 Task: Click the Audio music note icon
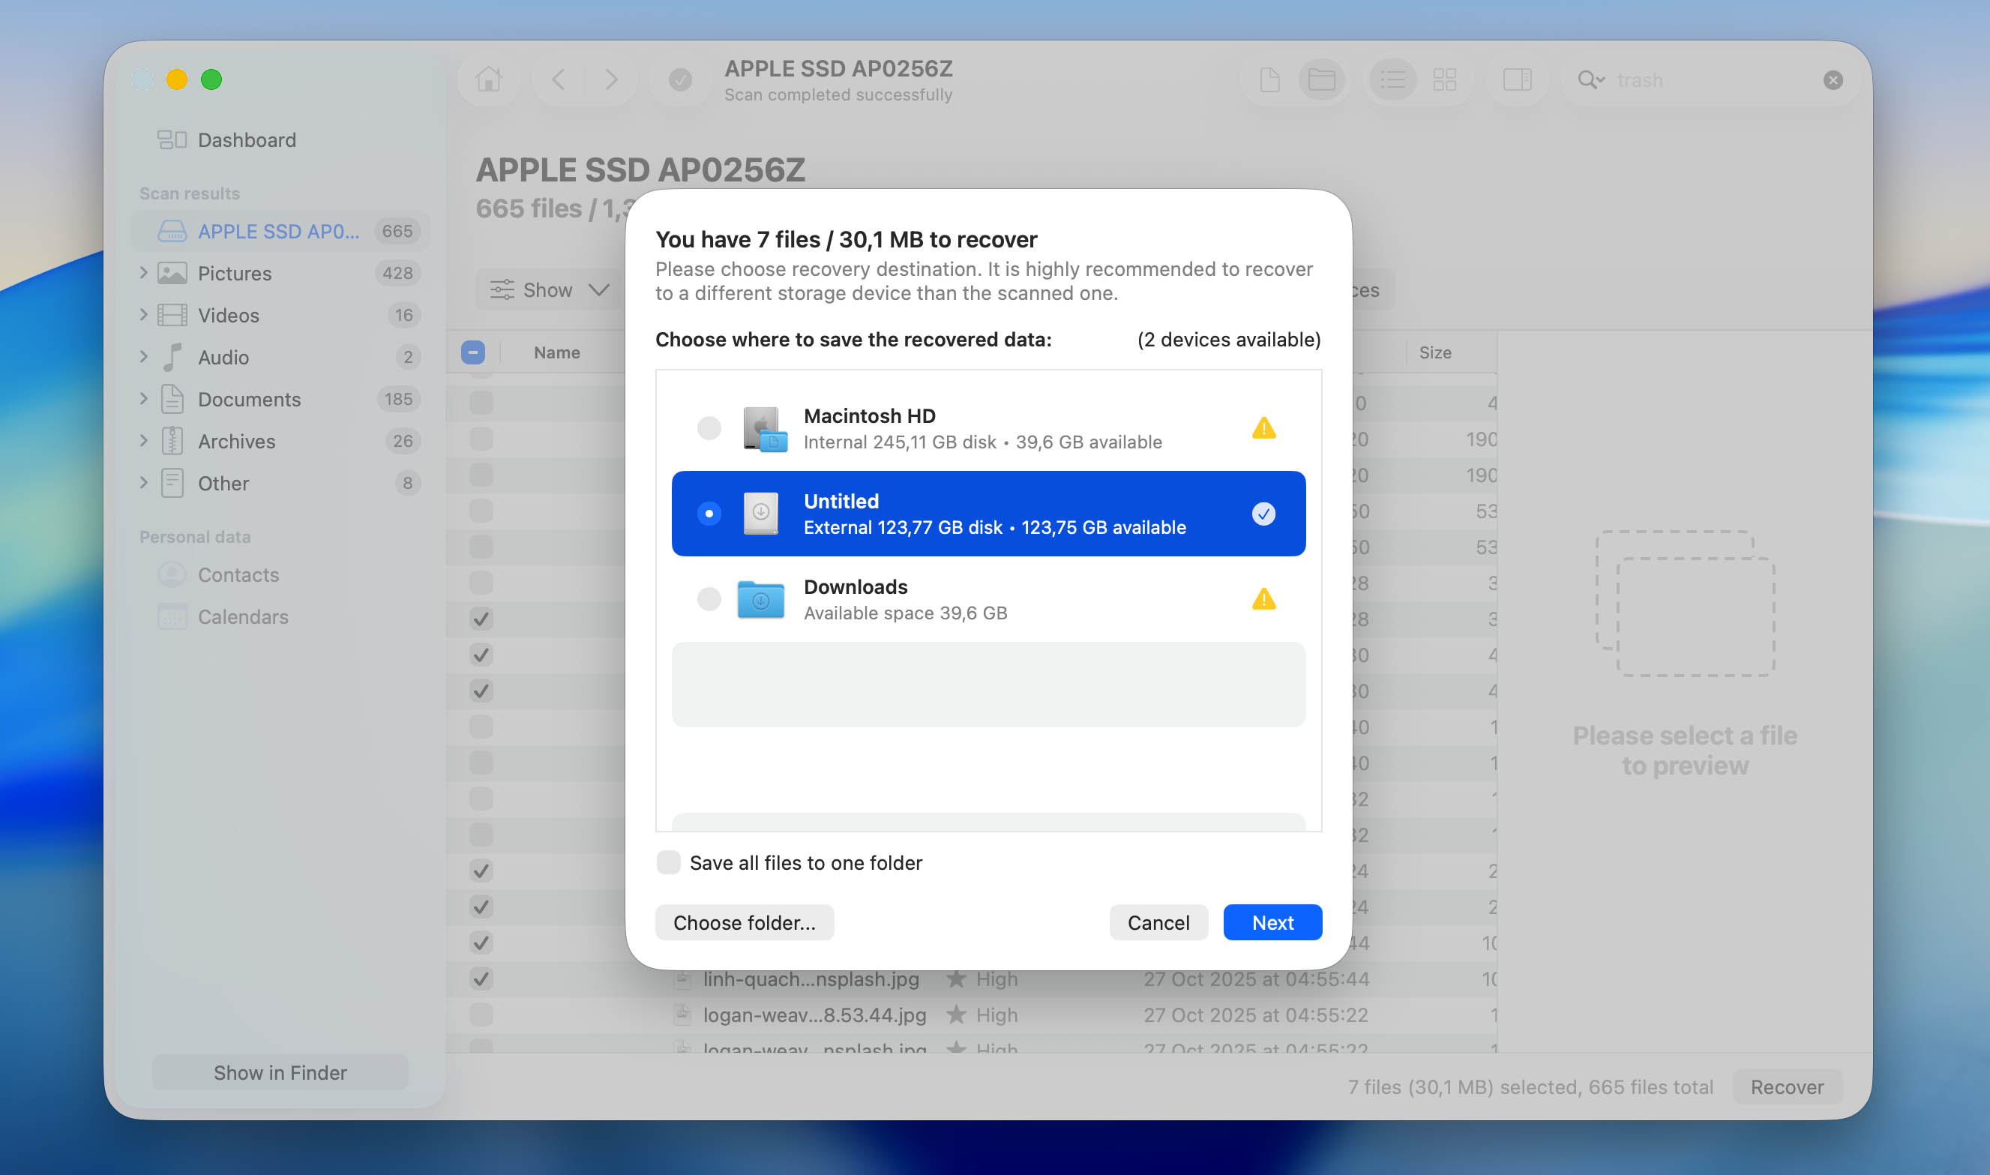[x=172, y=357]
